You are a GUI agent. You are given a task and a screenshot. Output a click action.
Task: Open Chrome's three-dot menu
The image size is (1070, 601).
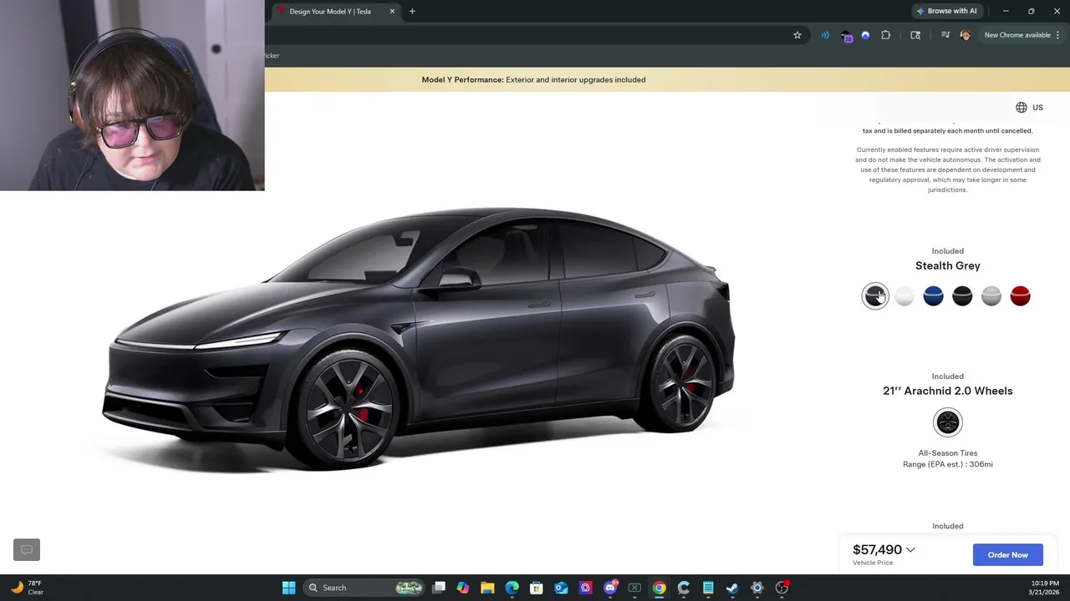point(1058,35)
